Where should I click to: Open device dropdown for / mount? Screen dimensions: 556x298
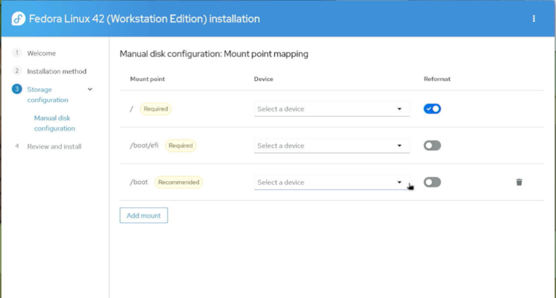tap(332, 109)
